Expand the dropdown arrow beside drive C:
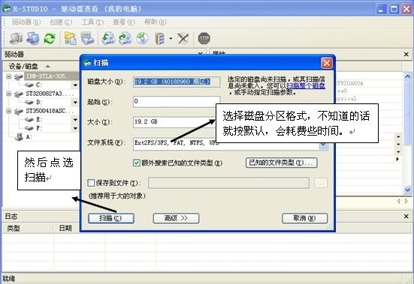Image resolution: width=414 pixels, height=284 pixels. click(75, 85)
